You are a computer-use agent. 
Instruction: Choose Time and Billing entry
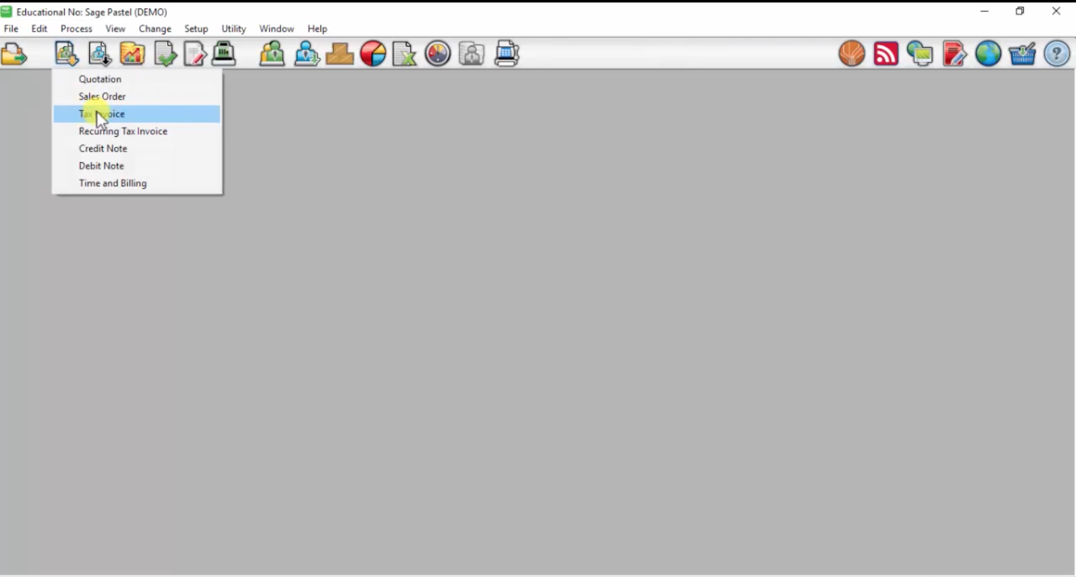(x=113, y=183)
